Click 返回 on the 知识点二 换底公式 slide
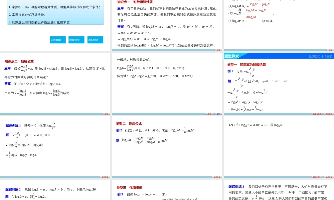This screenshot has width=334, height=200. click(107, 114)
